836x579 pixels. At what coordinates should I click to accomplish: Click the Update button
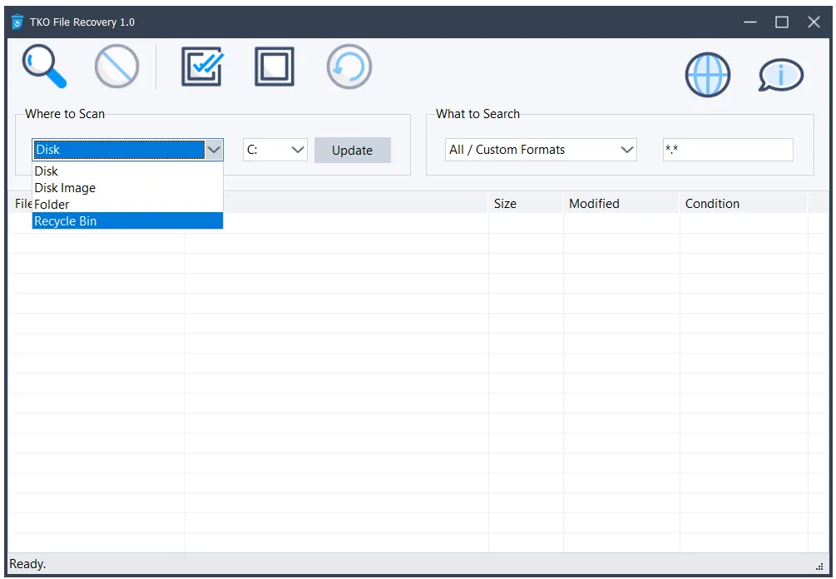point(353,151)
